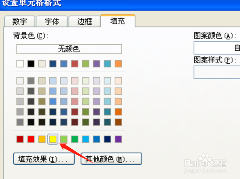This screenshot has height=179, width=240.
Task: Click the 填充 tab
Action: click(117, 21)
